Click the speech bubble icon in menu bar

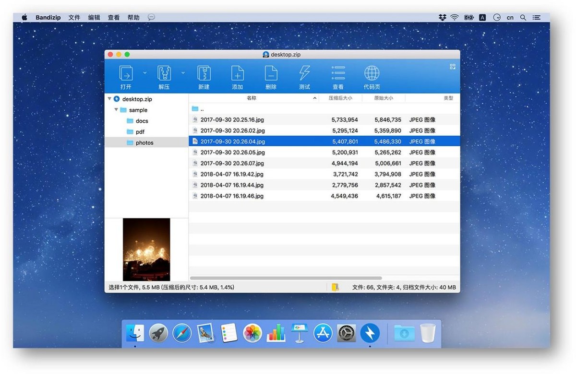151,17
